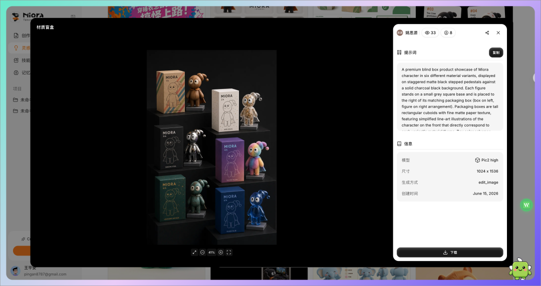The width and height of the screenshot is (541, 286).
Task: Click the size value 1024 x 1536
Action: click(x=487, y=171)
